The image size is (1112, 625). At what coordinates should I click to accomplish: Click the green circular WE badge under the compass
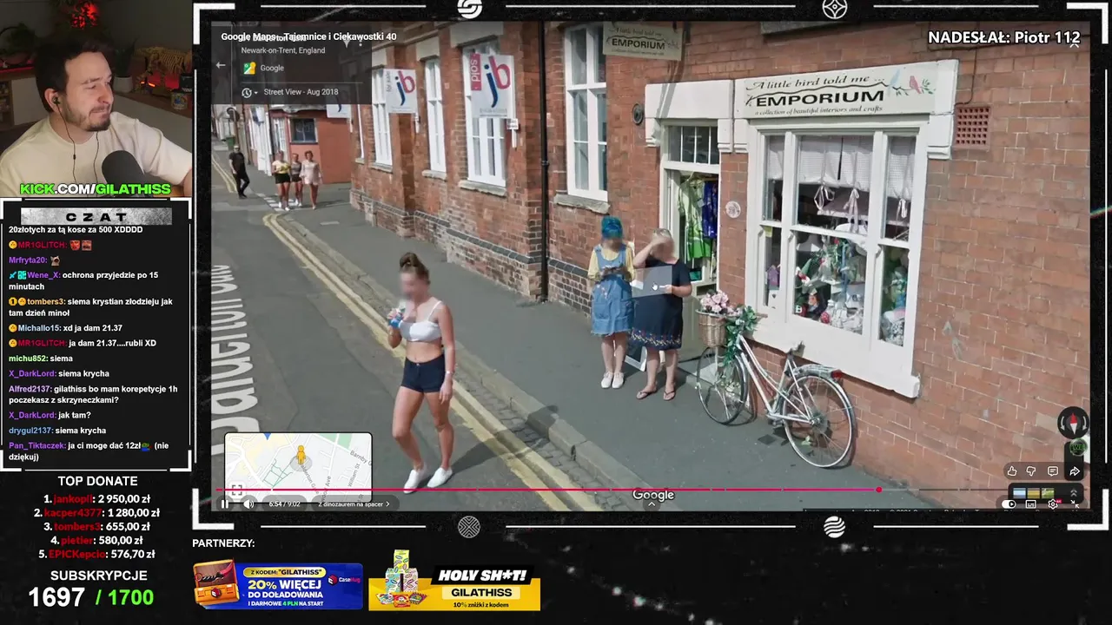pos(1077,448)
